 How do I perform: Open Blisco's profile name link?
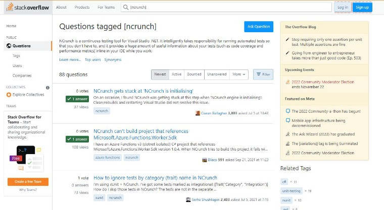[x=212, y=160]
